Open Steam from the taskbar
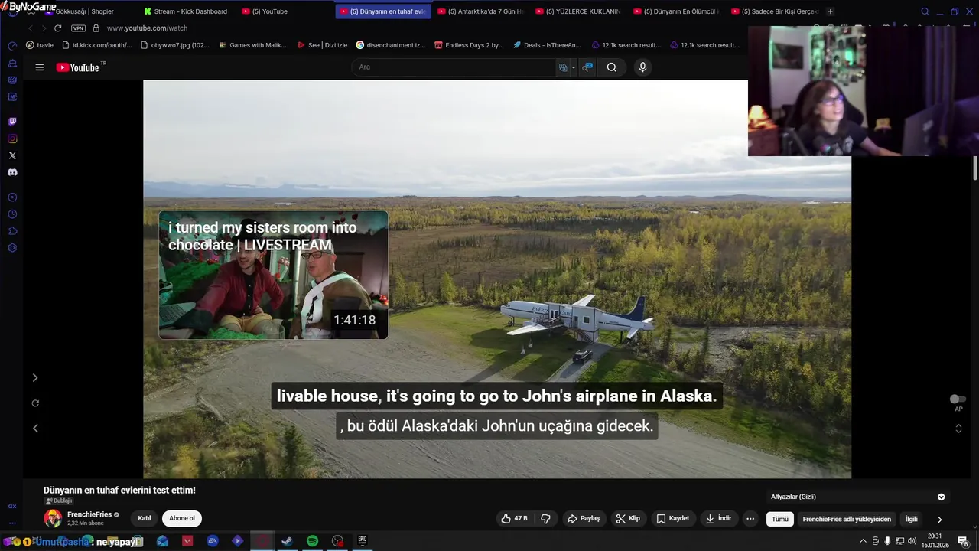 [x=287, y=541]
